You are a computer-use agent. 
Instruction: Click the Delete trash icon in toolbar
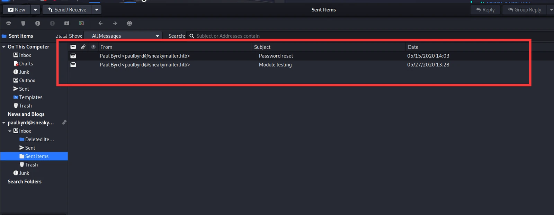coord(23,23)
